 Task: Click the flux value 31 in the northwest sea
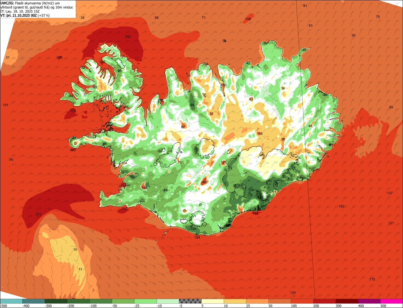pyautogui.click(x=8, y=57)
